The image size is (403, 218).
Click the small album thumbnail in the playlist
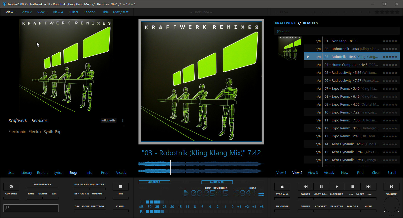click(x=290, y=48)
